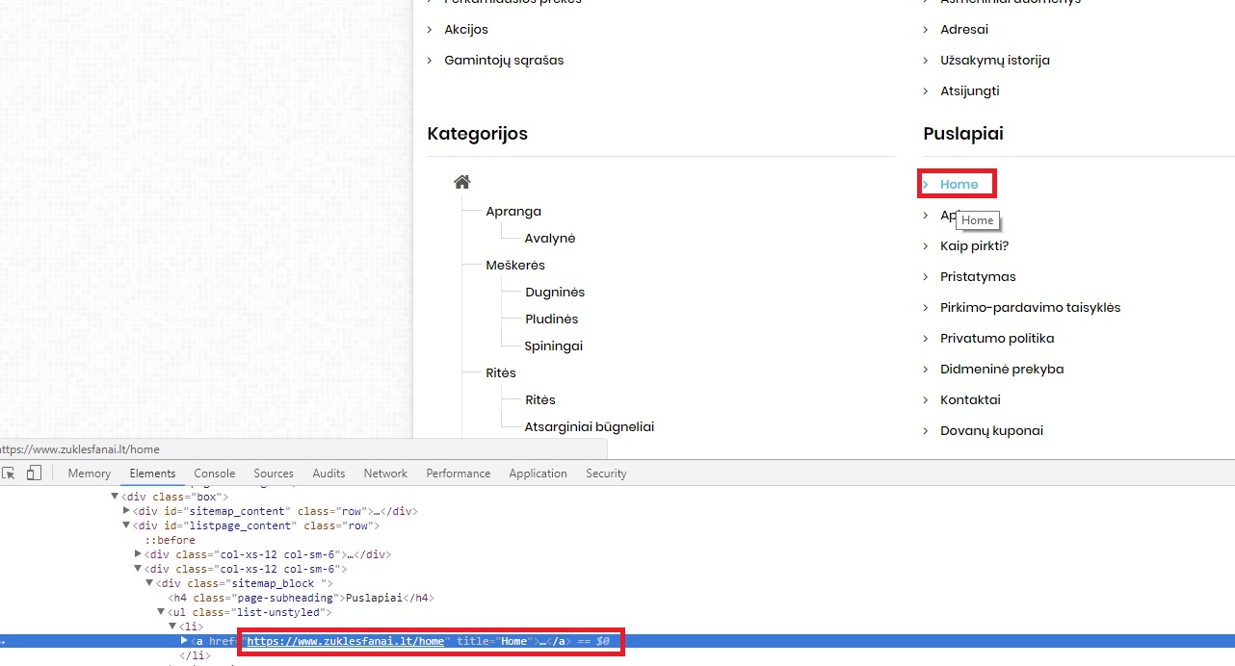Collapse the sitemap_block div node
Screen dimensions: 1235x666
(150, 583)
